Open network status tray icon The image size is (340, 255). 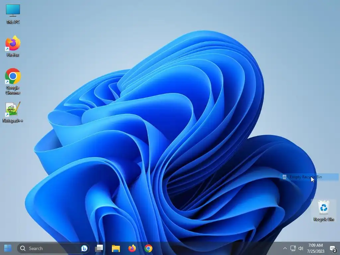coord(293,248)
